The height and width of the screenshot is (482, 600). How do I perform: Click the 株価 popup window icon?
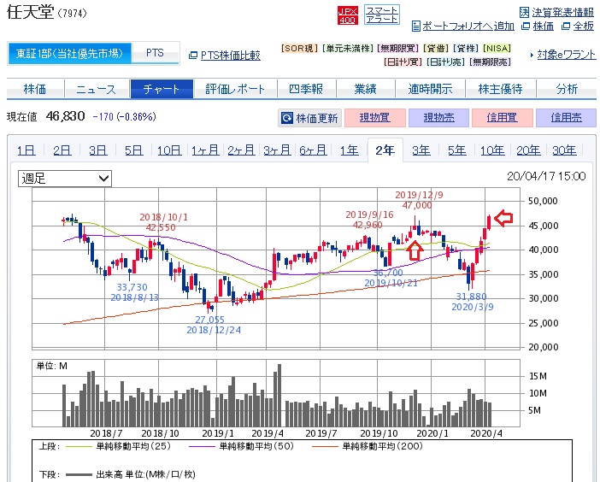(x=526, y=26)
